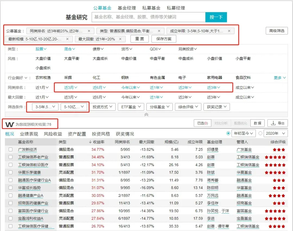Remove the 成立年限 filter tag
Viewport: 293px width, 231px height.
(x=229, y=31)
